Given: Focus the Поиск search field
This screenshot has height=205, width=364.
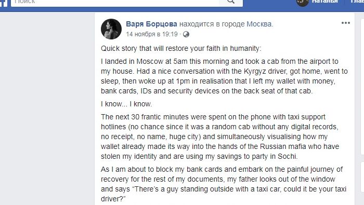Looking at the screenshot, I should point(115,2).
